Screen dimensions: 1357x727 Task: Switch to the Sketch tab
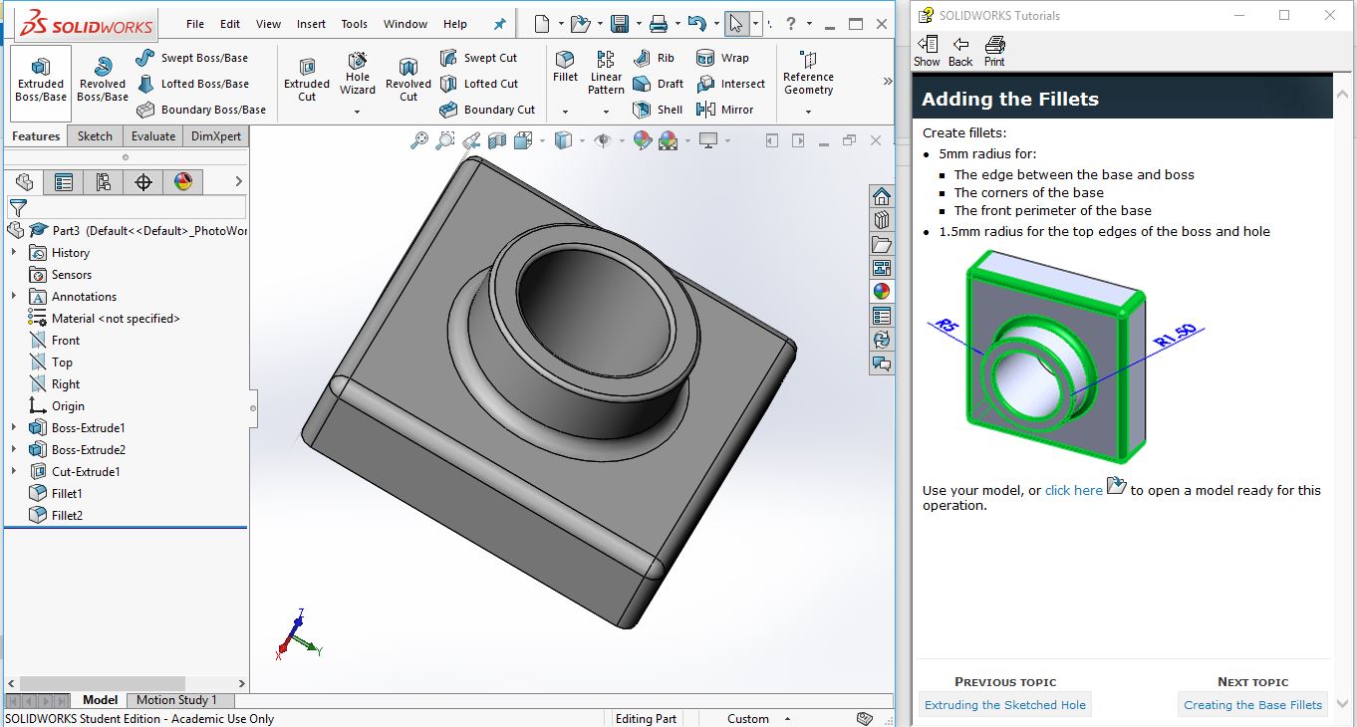point(95,136)
